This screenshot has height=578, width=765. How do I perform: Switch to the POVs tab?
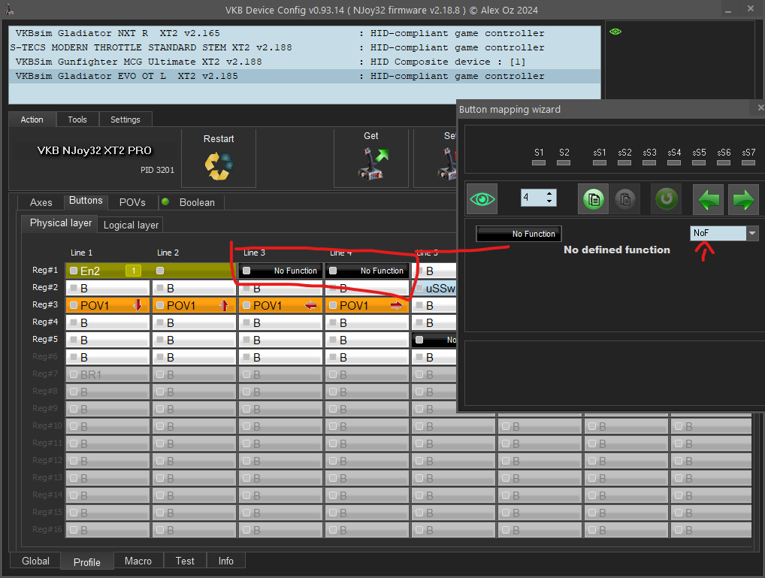point(132,202)
